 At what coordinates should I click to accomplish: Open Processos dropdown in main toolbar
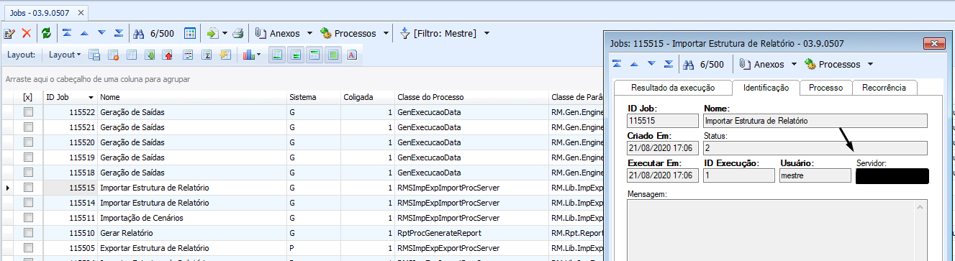[x=386, y=33]
